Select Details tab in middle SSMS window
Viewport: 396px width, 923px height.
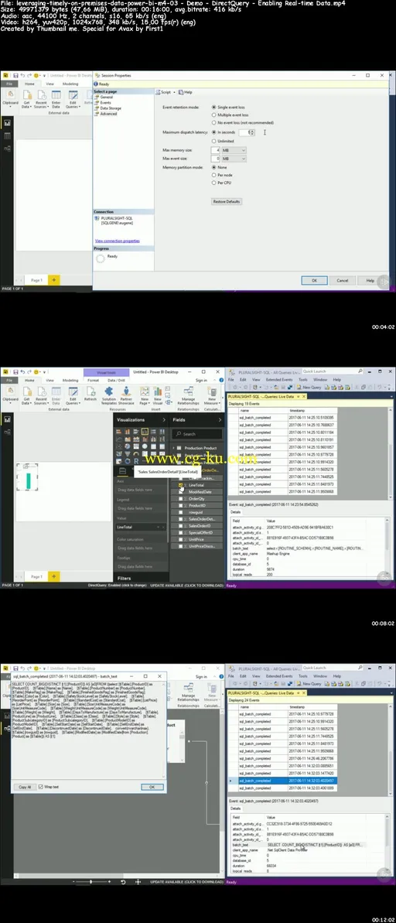235,512
